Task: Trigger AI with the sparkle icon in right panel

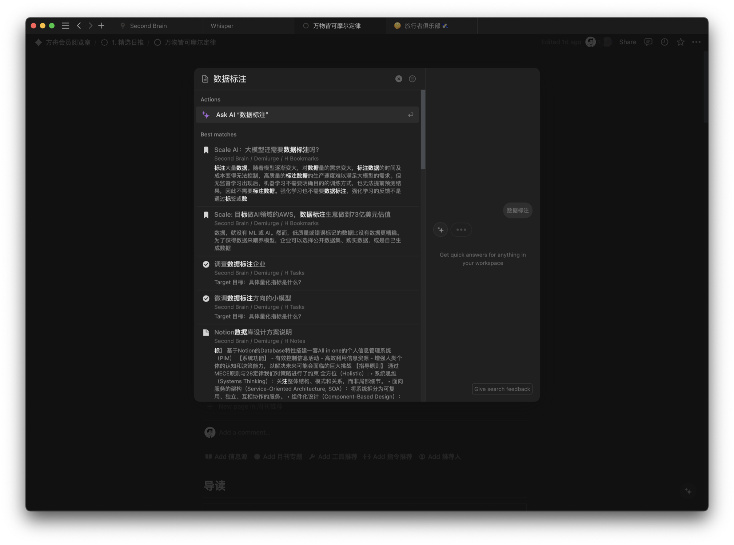Action: tap(440, 229)
